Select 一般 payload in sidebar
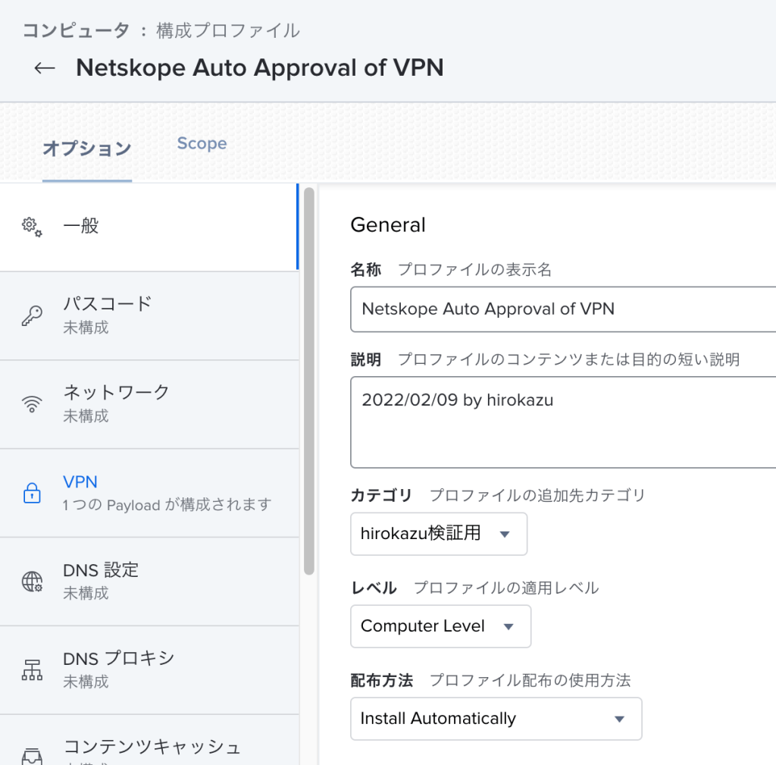 [149, 227]
